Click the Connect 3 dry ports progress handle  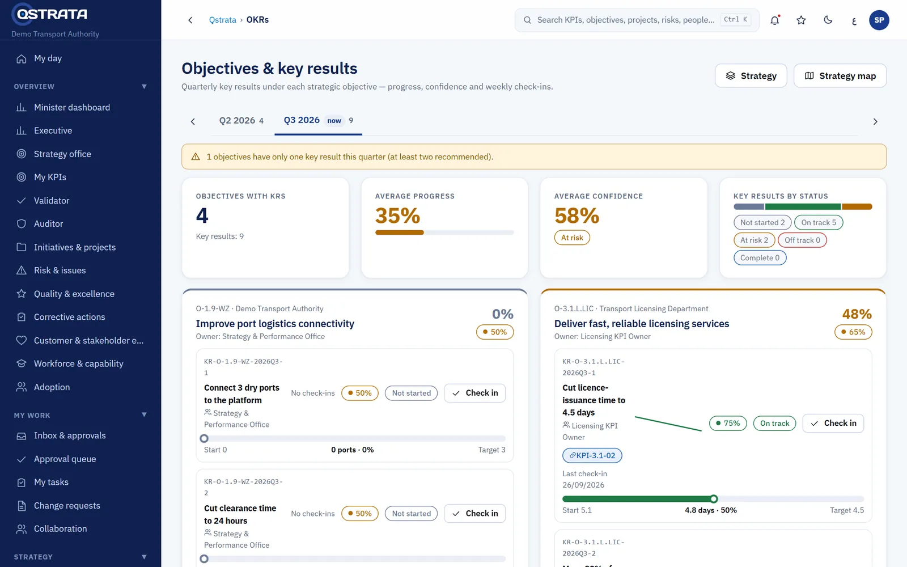tap(204, 438)
